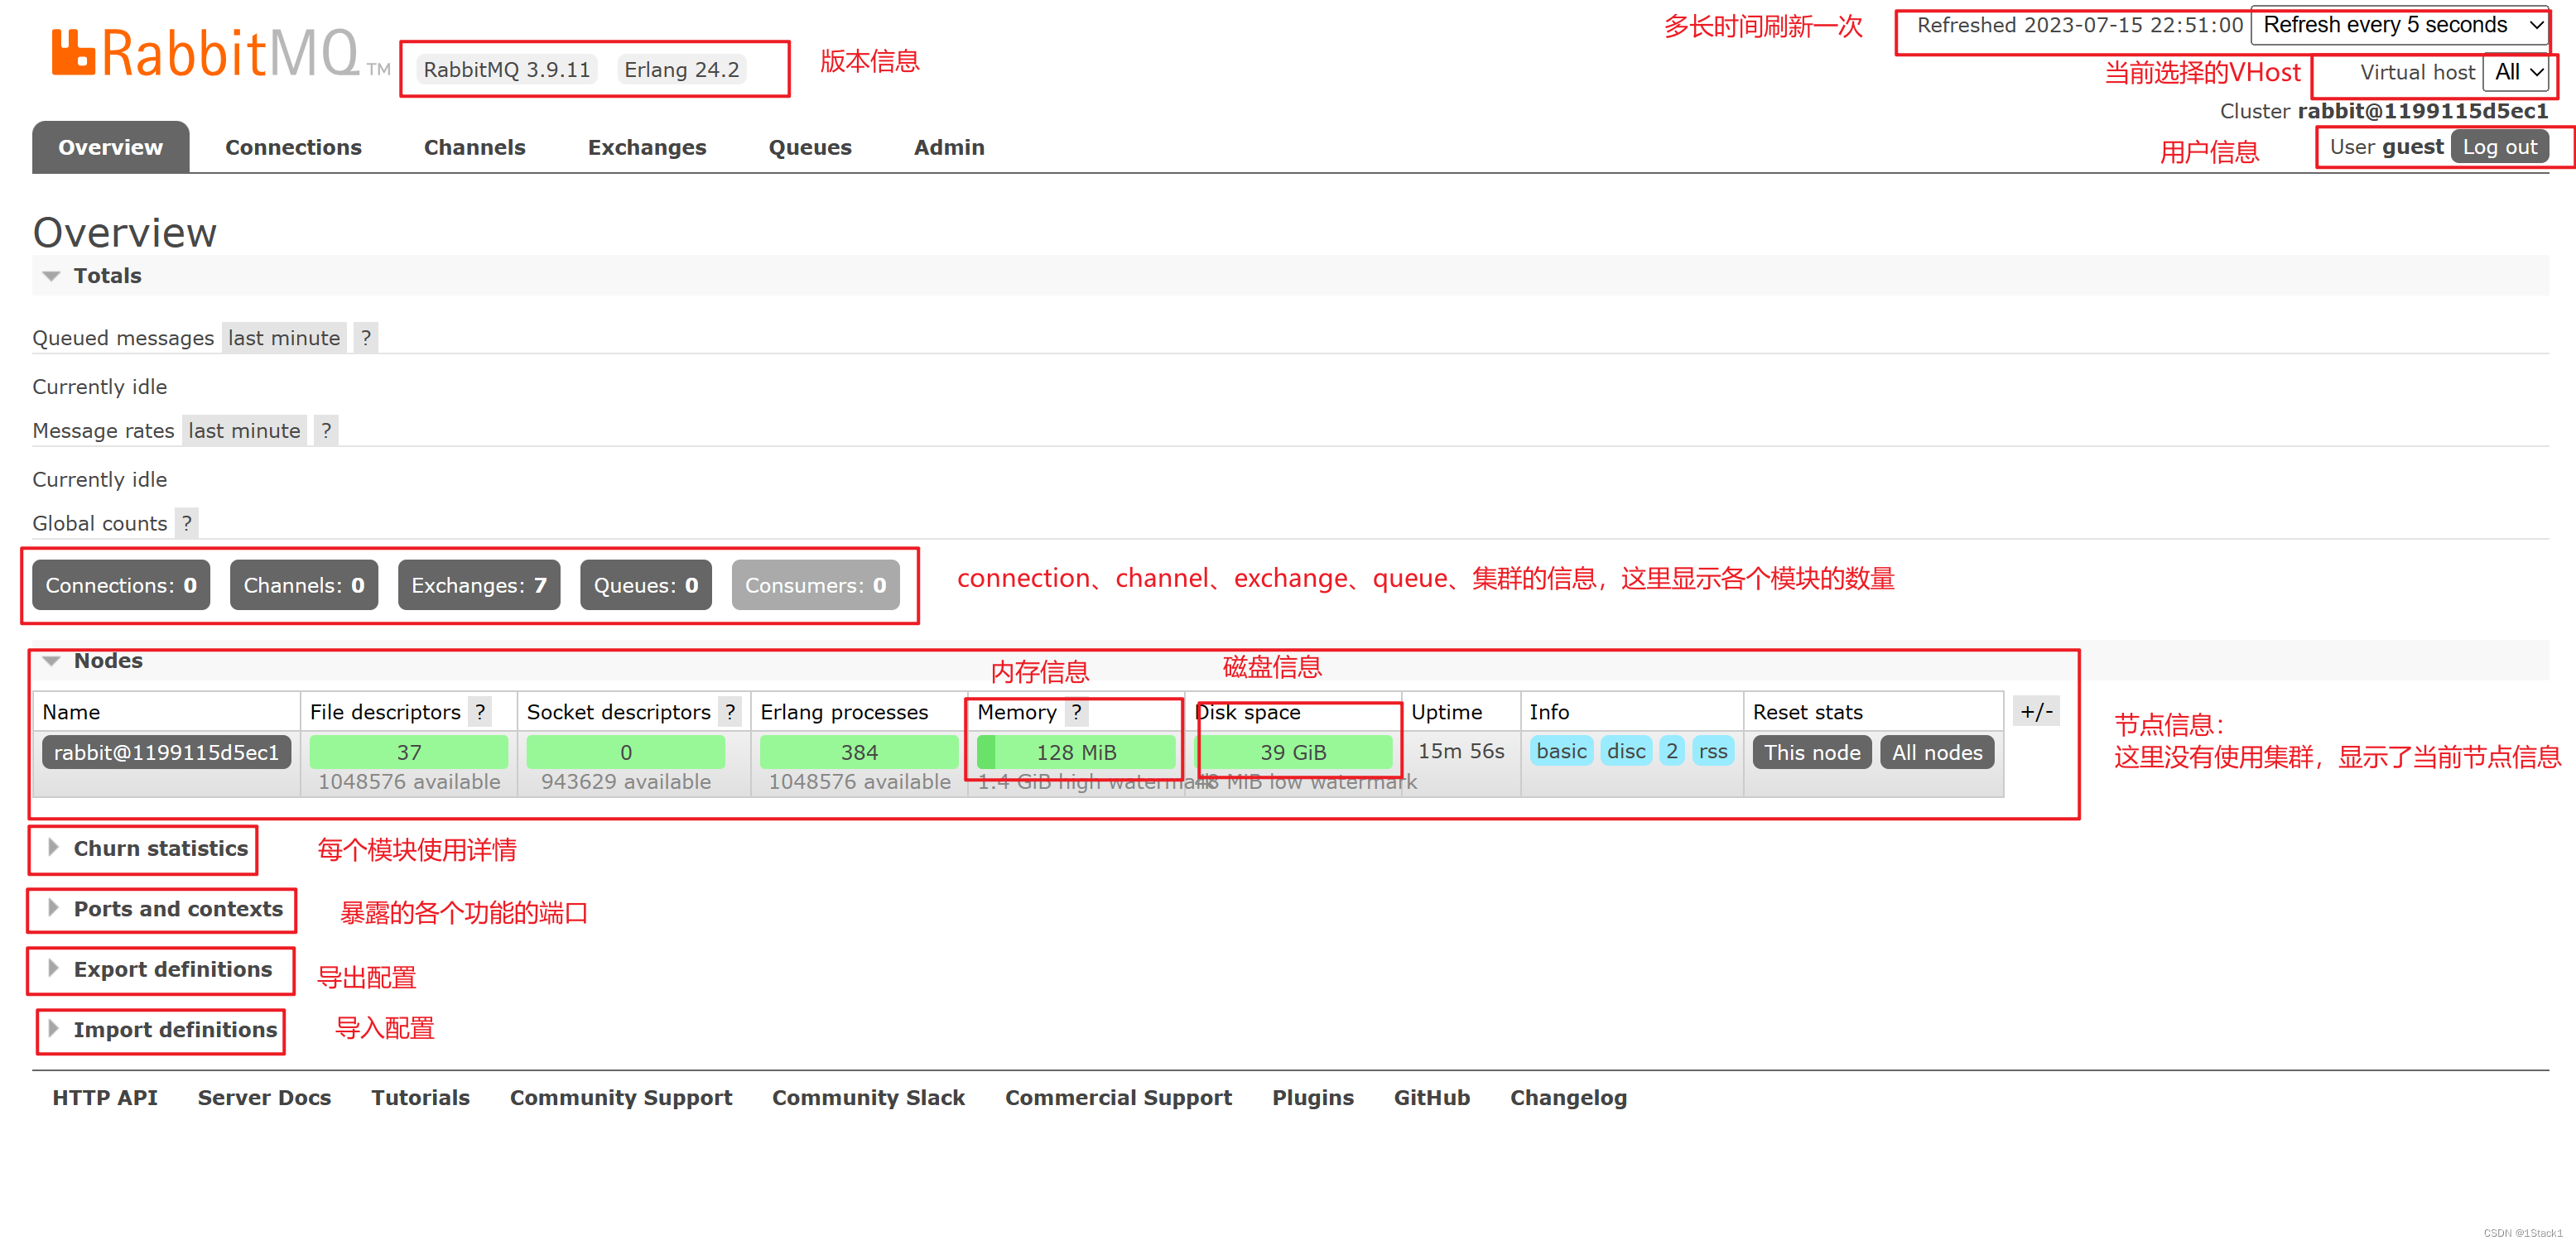The image size is (2576, 1245).
Task: Click the RabbitMQ 3.9.11 version label
Action: click(506, 70)
